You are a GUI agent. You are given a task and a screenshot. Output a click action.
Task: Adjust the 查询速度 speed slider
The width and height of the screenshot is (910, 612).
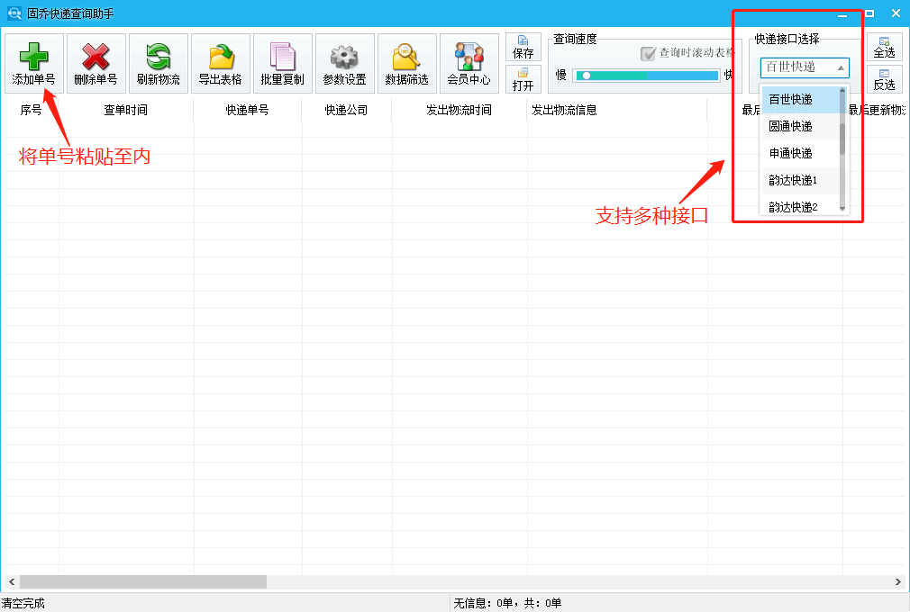coord(648,76)
